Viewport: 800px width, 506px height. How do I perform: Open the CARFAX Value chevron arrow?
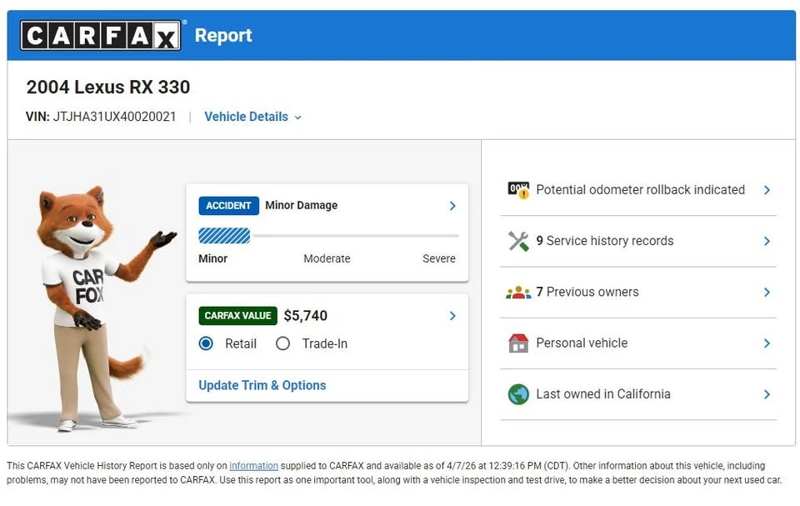coord(452,316)
